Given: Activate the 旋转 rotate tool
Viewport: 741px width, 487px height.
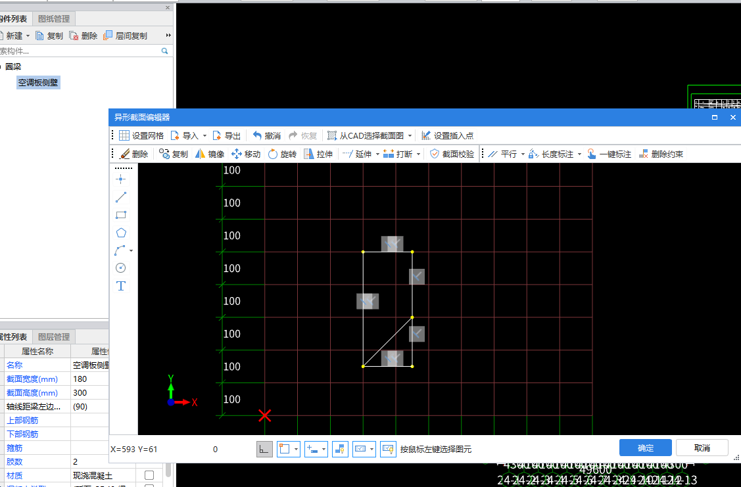Looking at the screenshot, I should (282, 154).
